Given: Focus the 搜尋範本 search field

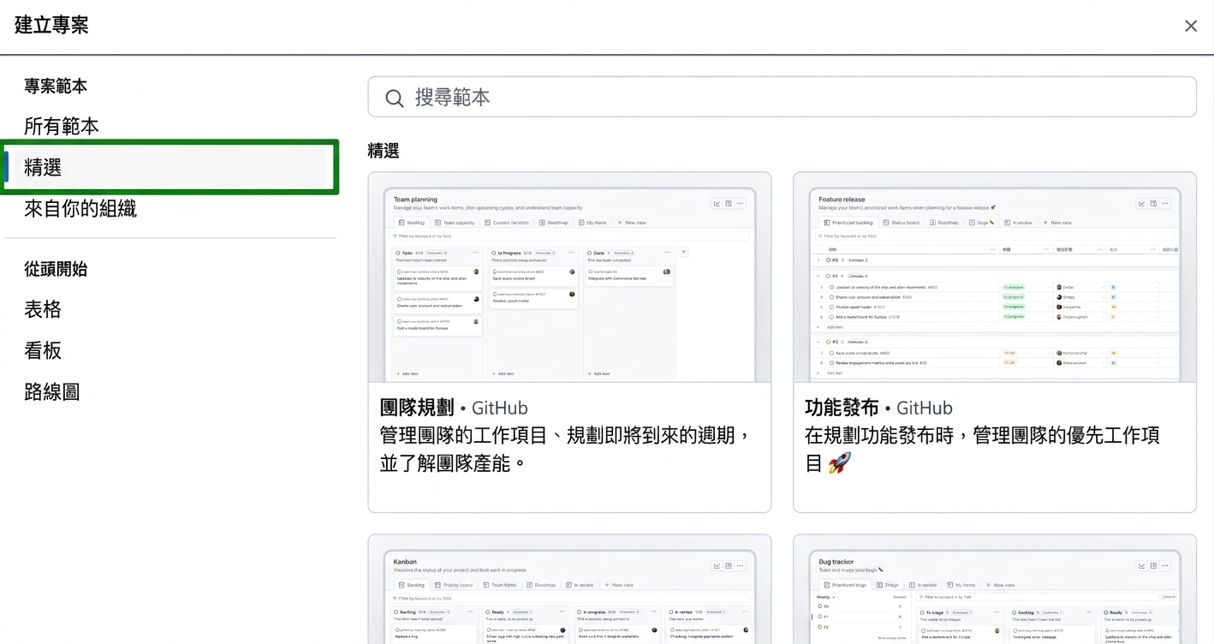Looking at the screenshot, I should (782, 97).
